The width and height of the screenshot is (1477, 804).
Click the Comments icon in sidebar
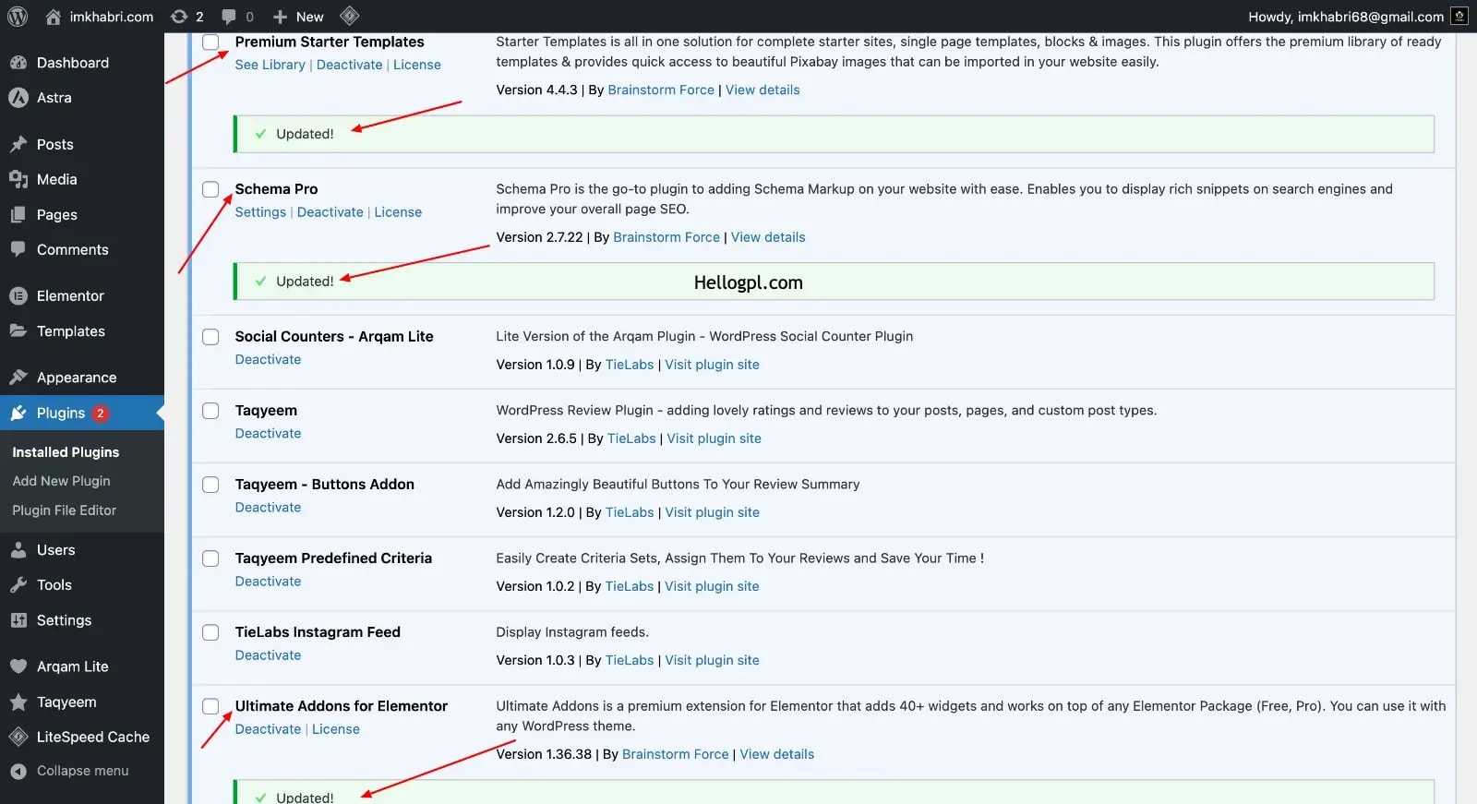coord(18,249)
